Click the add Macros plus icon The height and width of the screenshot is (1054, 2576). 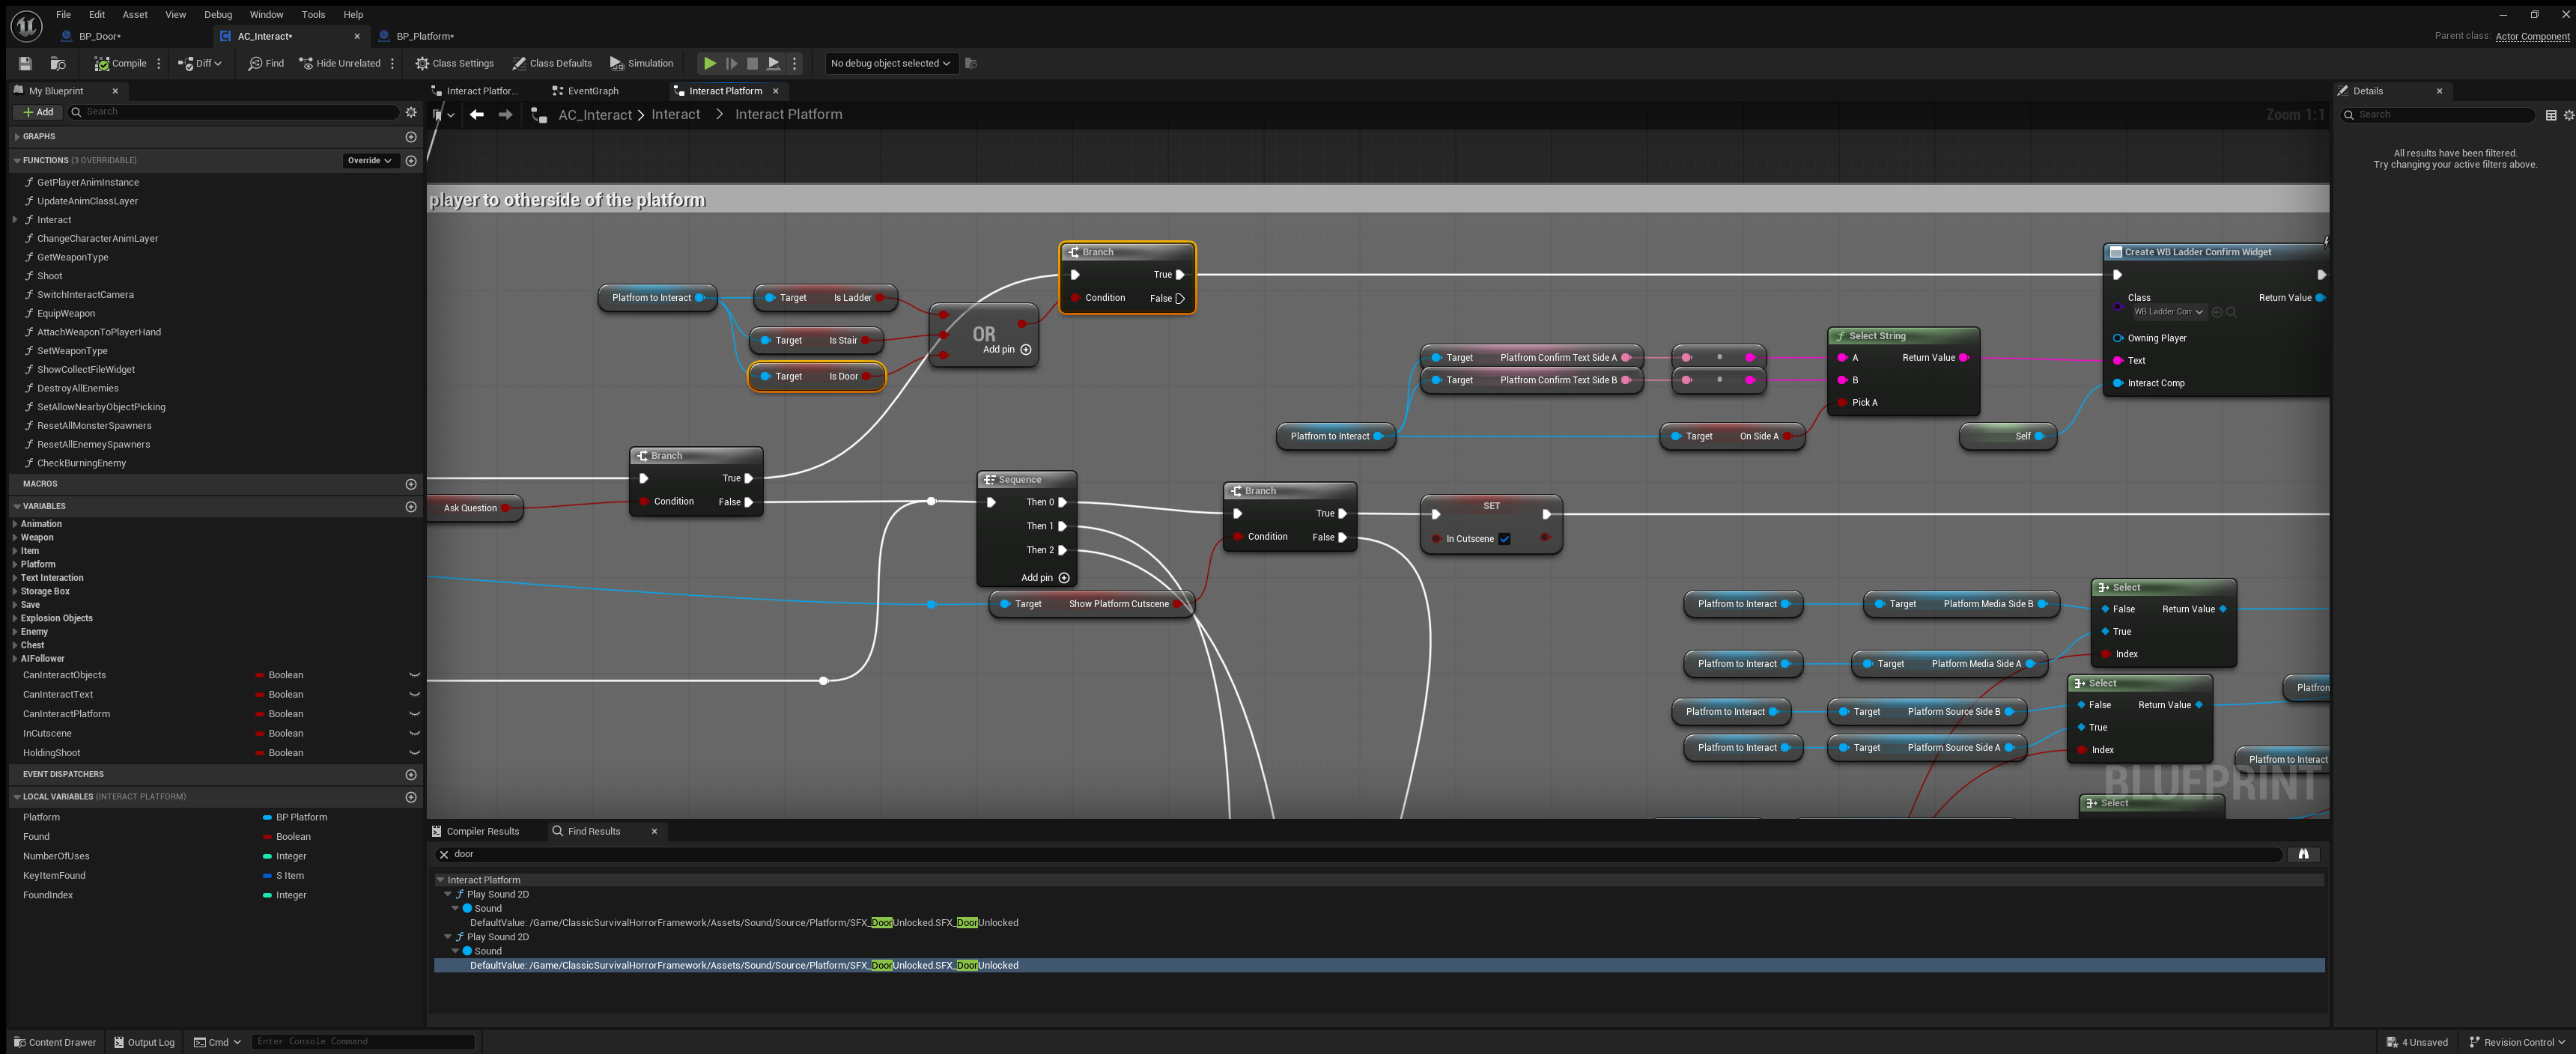click(410, 484)
